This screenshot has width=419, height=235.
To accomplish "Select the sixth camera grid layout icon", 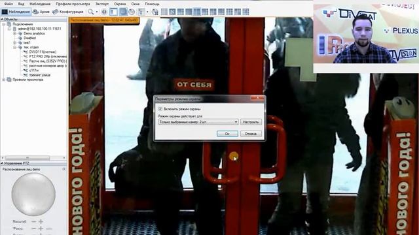I will [205, 12].
